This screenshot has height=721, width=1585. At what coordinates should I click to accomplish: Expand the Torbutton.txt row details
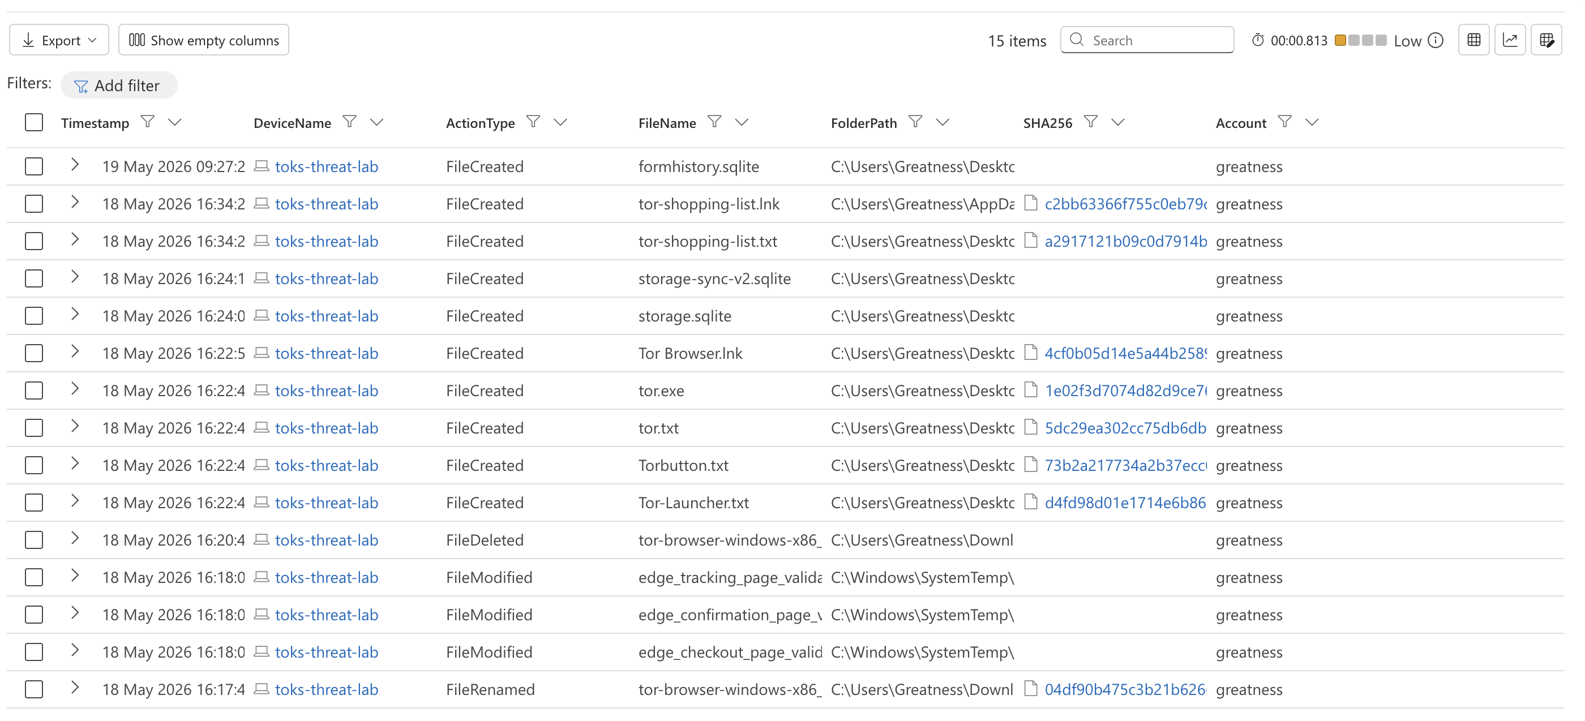pos(75,464)
